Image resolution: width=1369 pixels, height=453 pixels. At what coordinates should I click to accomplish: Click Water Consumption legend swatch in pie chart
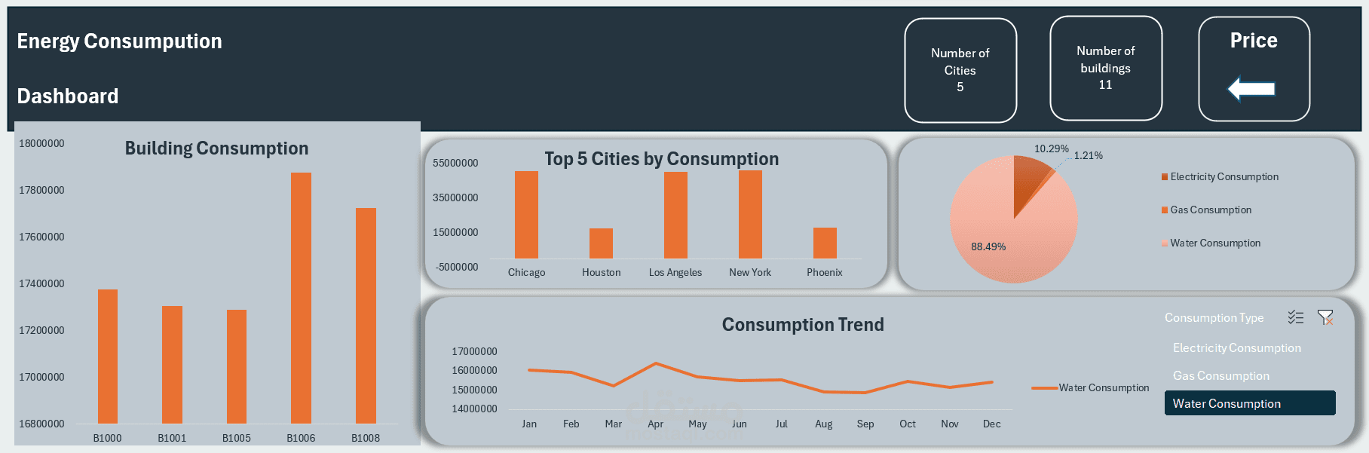(1165, 243)
